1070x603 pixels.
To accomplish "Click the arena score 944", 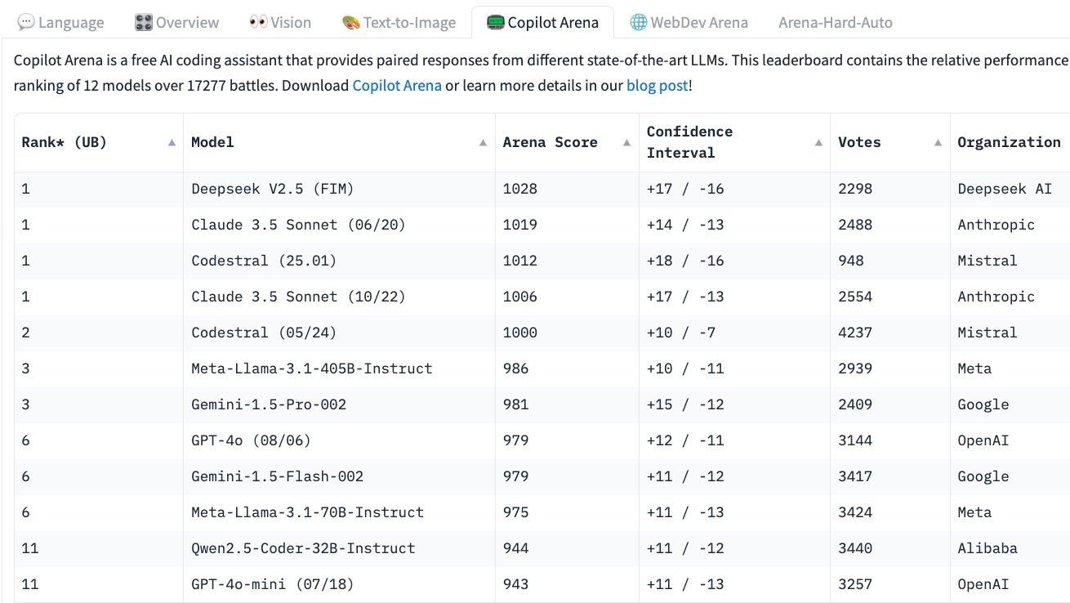I will (x=515, y=548).
